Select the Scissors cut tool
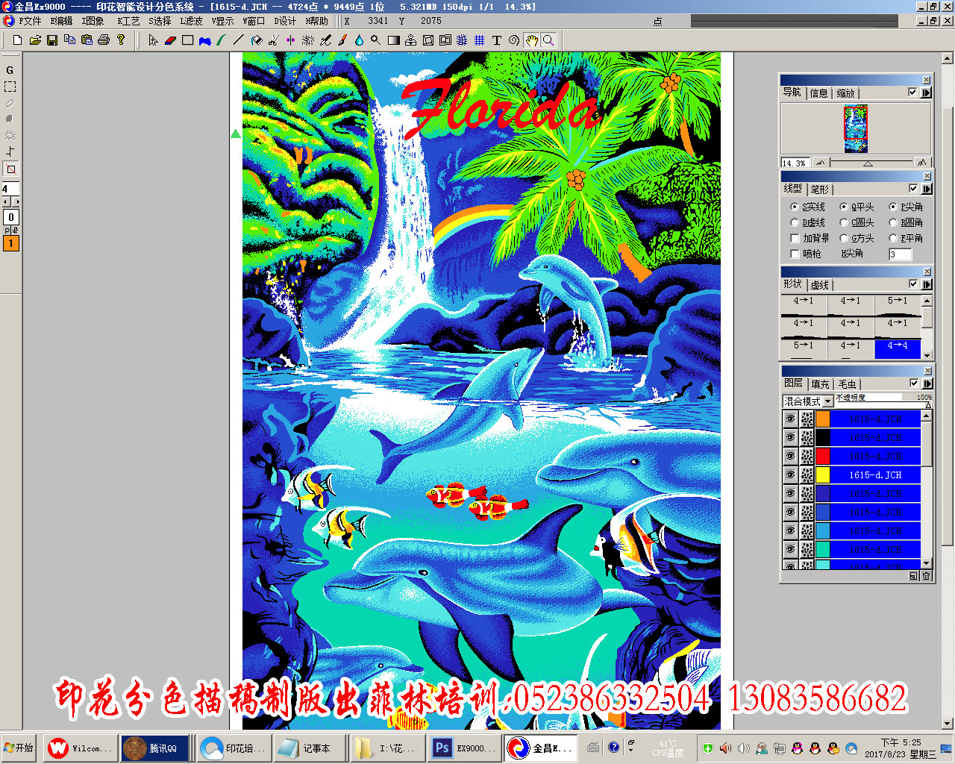The width and height of the screenshot is (955, 764). pos(273,40)
